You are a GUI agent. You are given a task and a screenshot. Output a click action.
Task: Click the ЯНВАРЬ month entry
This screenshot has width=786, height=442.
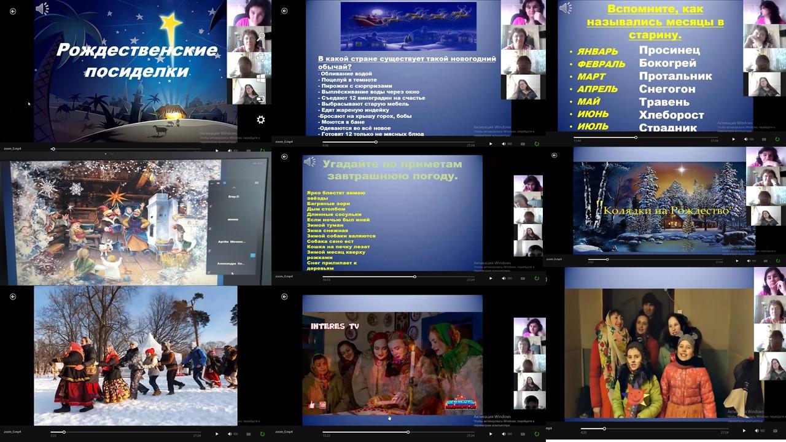coord(597,52)
